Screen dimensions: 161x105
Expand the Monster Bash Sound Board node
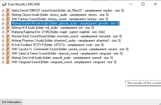click(3, 36)
